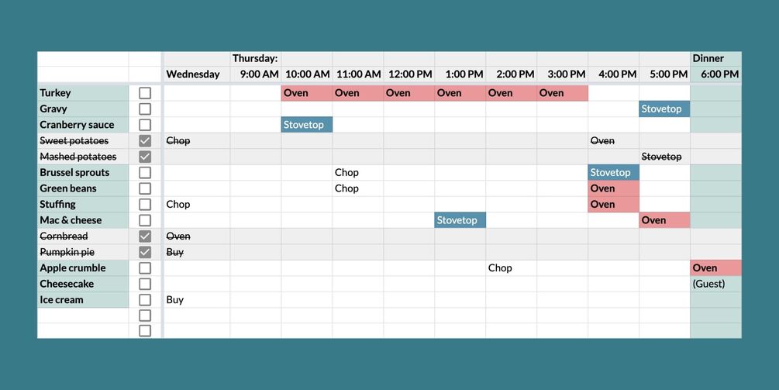Click the Dinner header cell

(715, 58)
